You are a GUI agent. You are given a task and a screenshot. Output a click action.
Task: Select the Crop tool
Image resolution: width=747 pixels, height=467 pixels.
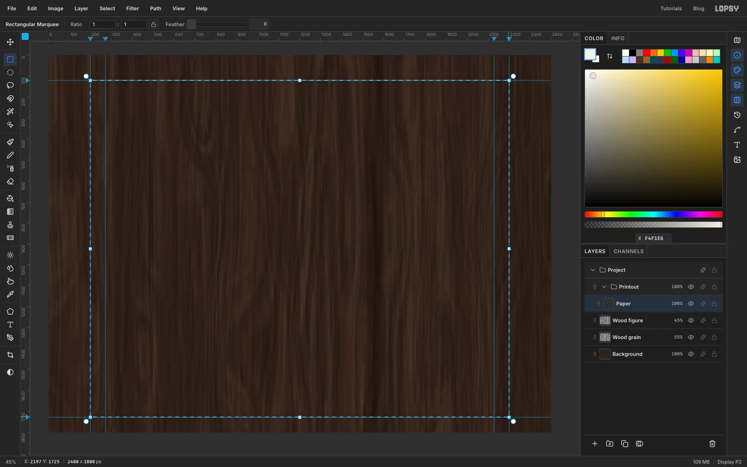pos(10,355)
